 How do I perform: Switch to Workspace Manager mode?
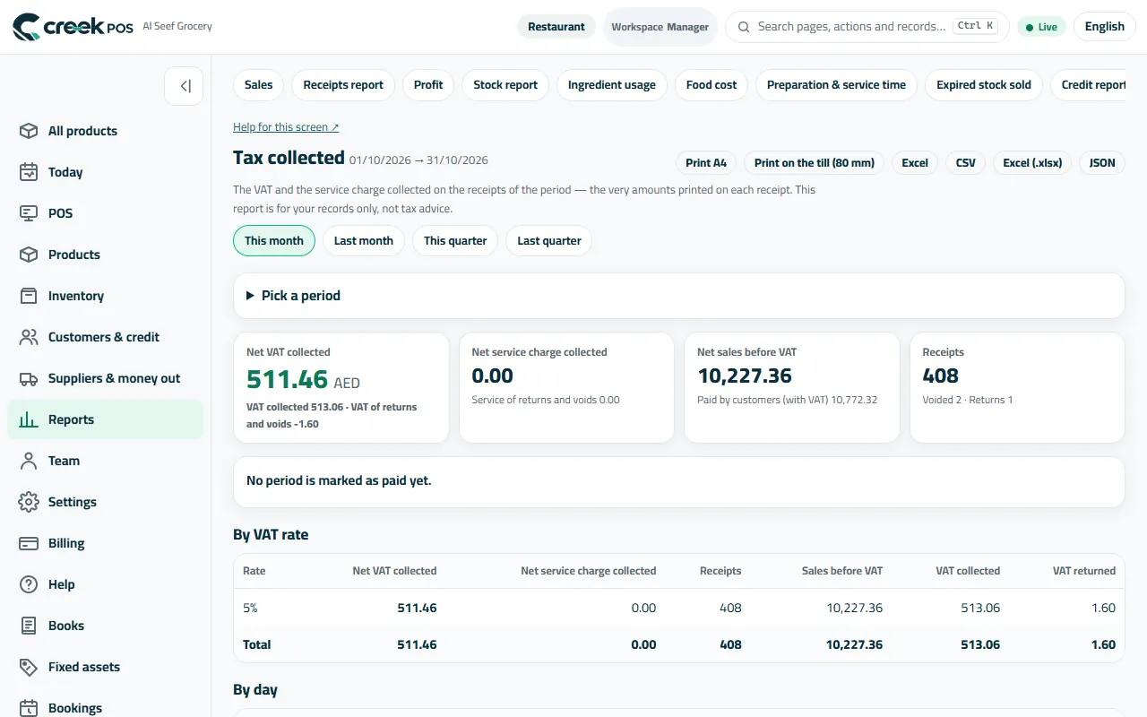click(660, 27)
